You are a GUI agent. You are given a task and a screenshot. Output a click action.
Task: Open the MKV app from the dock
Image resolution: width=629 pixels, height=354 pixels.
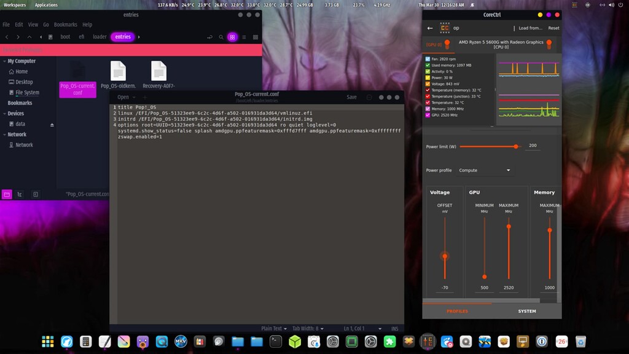181,342
